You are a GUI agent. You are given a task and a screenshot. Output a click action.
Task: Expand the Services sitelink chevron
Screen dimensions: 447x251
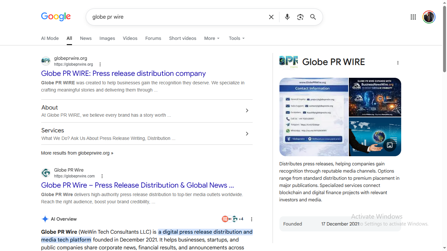(247, 134)
